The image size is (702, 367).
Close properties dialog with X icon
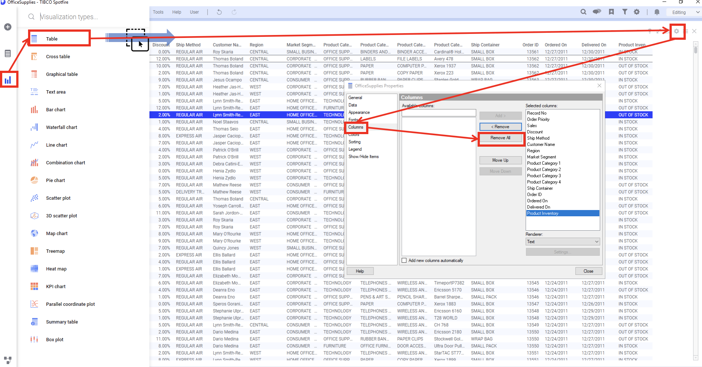point(599,85)
